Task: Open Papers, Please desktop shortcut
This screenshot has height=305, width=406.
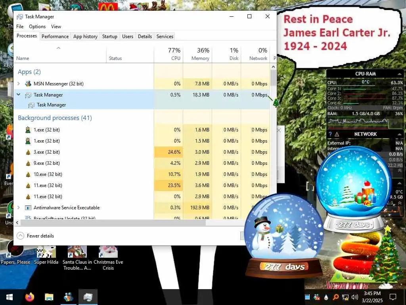Action: point(15,252)
